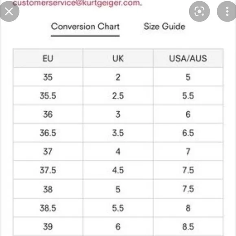This screenshot has height=236, width=236.
Task: Switch to the Size Guide tab
Action: pyautogui.click(x=164, y=26)
